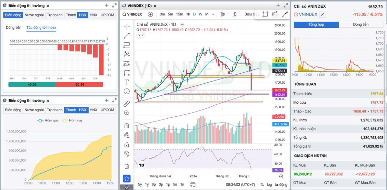This screenshot has height=190, width=387.
Task: Select 'Nước ngoài' tab in top-left panel
Action: (34, 15)
